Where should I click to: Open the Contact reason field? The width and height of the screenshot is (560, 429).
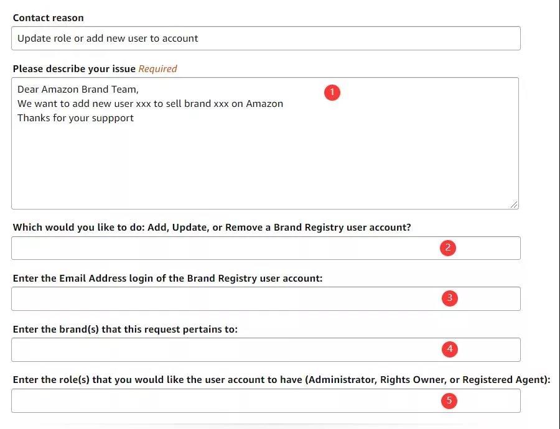[265, 39]
